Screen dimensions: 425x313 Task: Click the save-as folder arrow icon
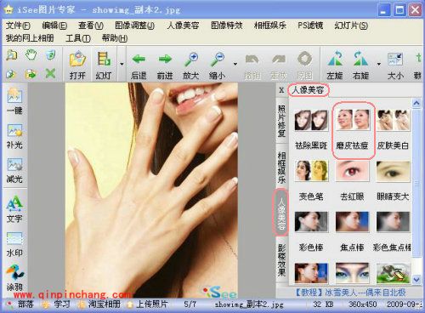[31, 74]
